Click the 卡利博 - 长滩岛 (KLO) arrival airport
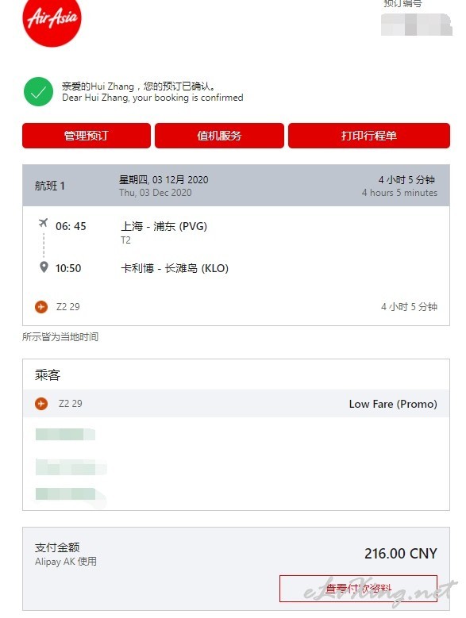This screenshot has width=466, height=618. (x=175, y=268)
